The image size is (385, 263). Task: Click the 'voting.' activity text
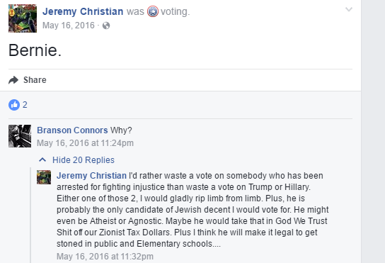coord(176,11)
